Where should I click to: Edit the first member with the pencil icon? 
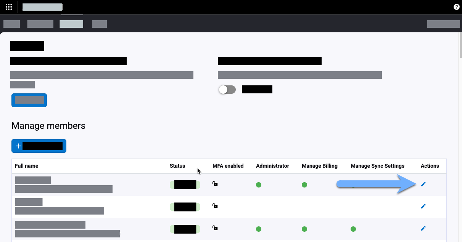pyautogui.click(x=423, y=184)
